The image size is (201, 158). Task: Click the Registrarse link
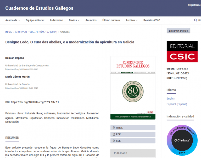[x=194, y=5]
